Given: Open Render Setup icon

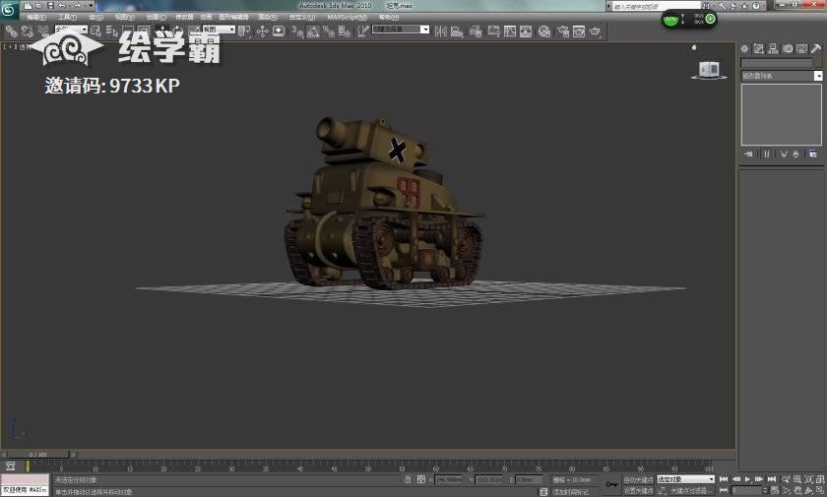Looking at the screenshot, I should point(563,31).
